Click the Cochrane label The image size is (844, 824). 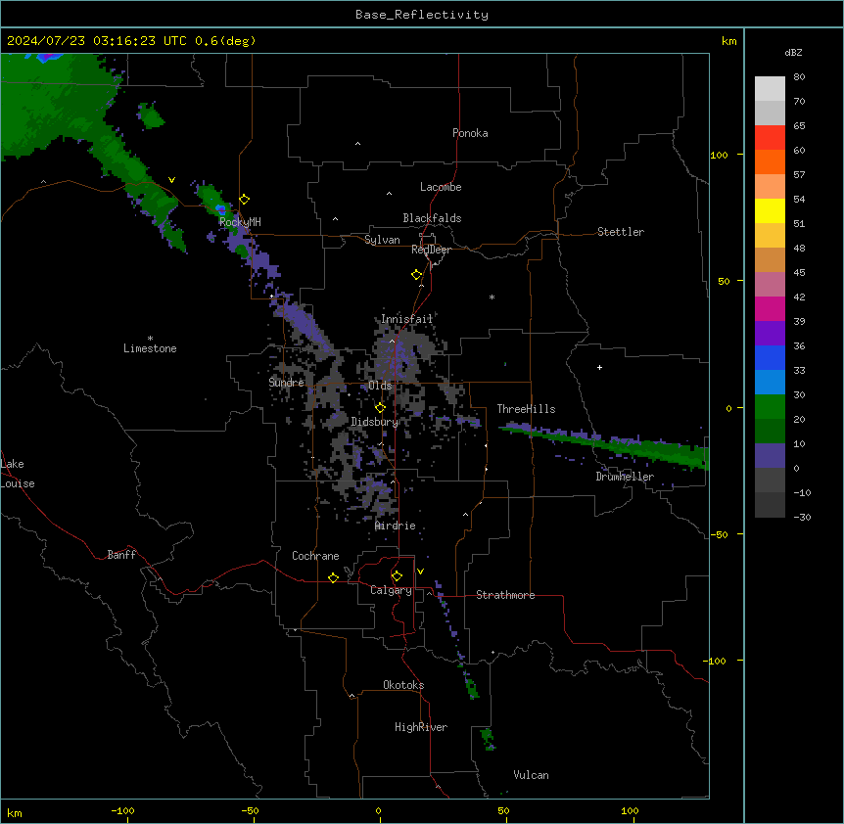pyautogui.click(x=315, y=556)
